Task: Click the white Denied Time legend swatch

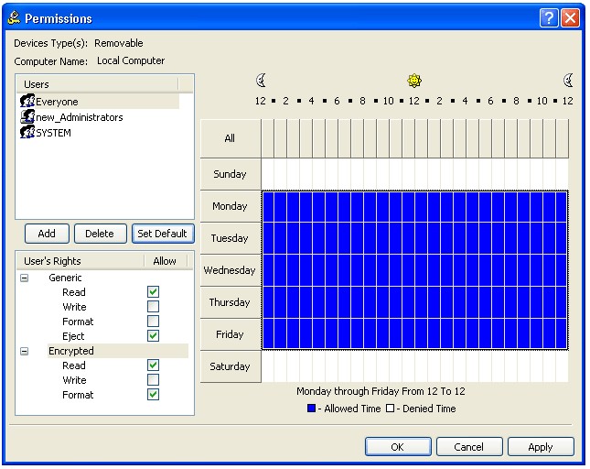Action: (391, 409)
